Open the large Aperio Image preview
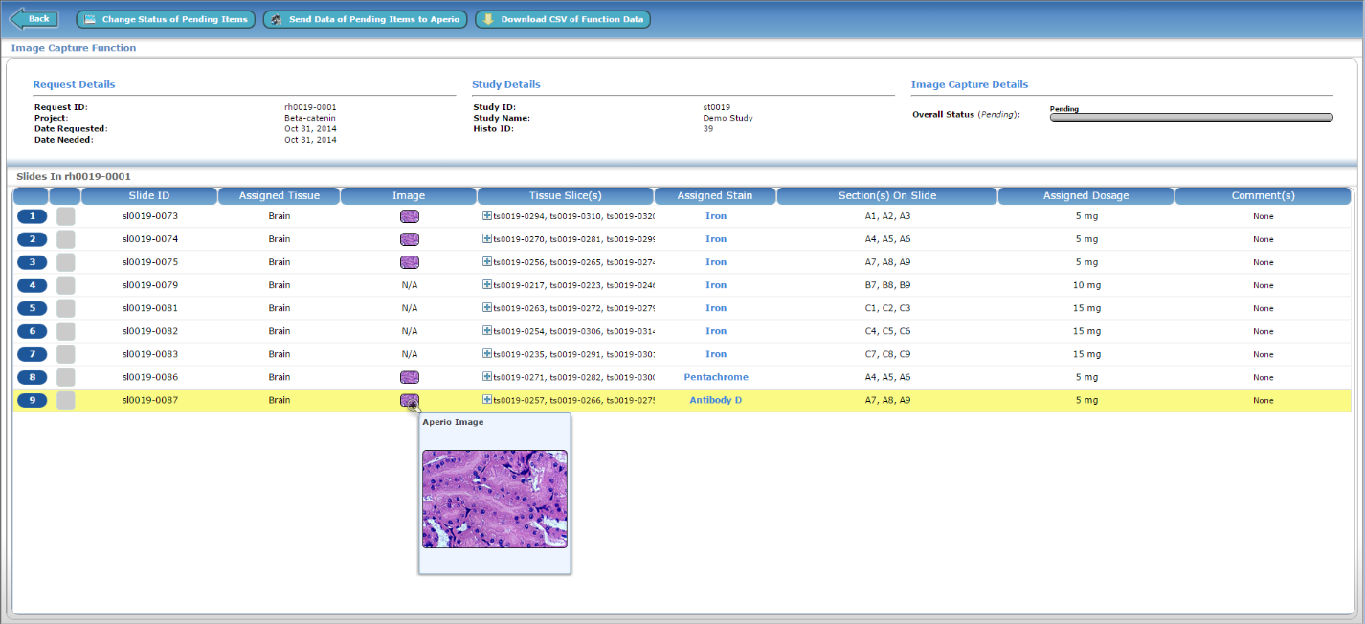The width and height of the screenshot is (1365, 624). 495,499
